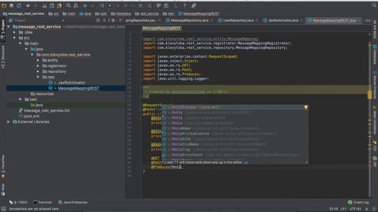The image size is (378, 212).
Task: Click the Cut scissors icon
Action: coord(44,5)
